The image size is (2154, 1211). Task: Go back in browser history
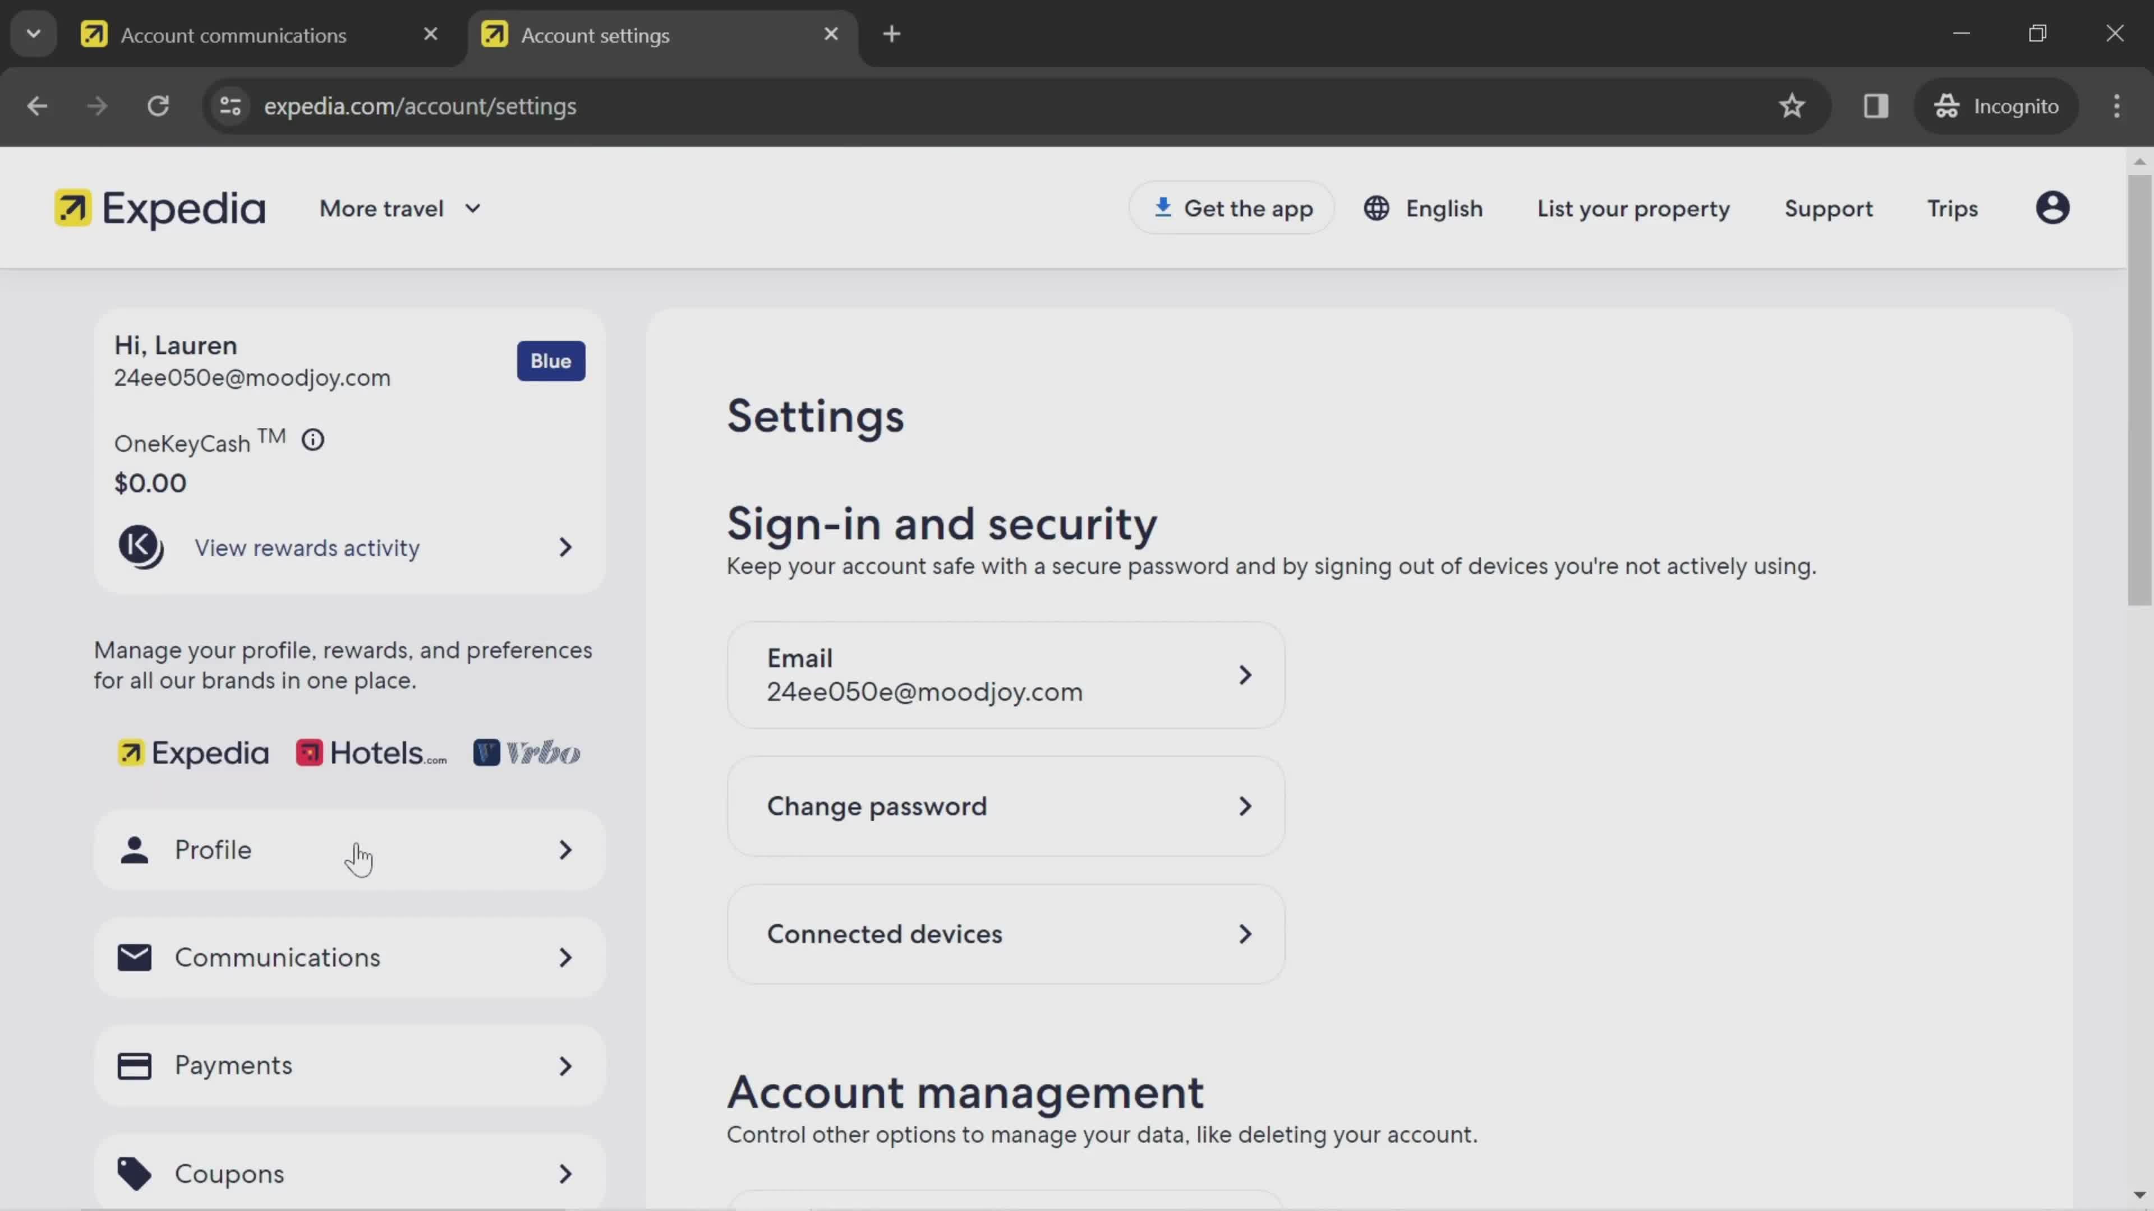pyautogui.click(x=37, y=106)
